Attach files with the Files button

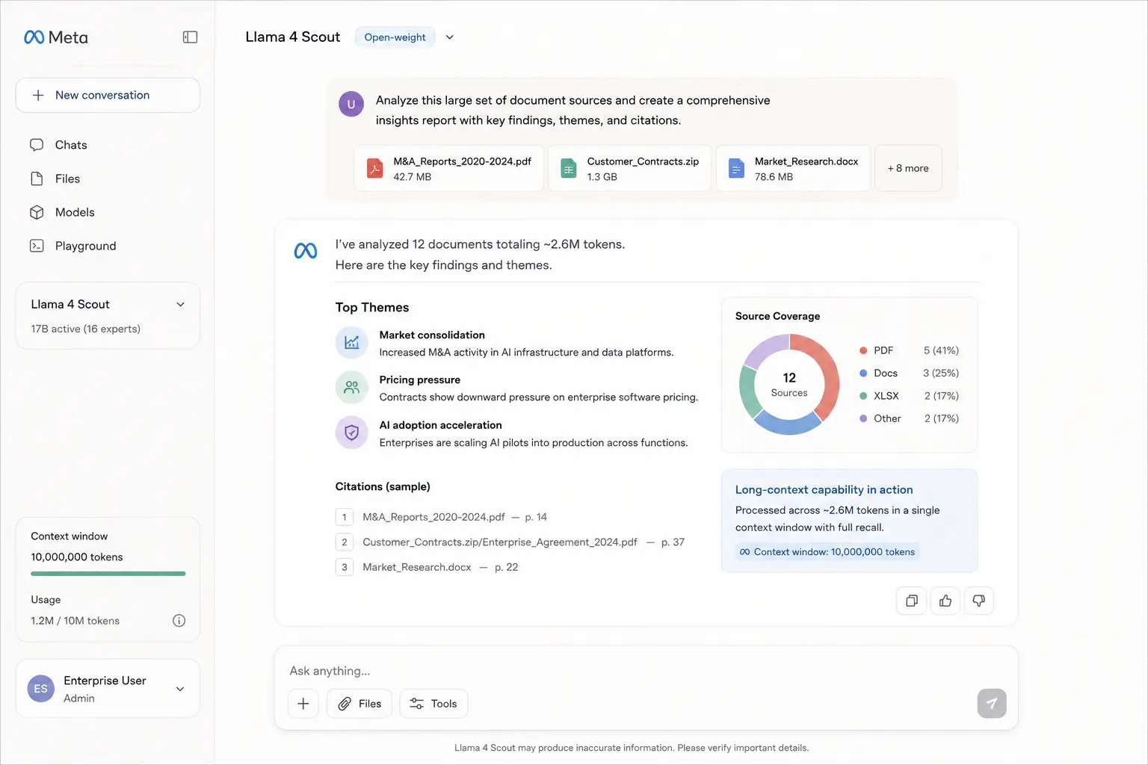pyautogui.click(x=359, y=704)
